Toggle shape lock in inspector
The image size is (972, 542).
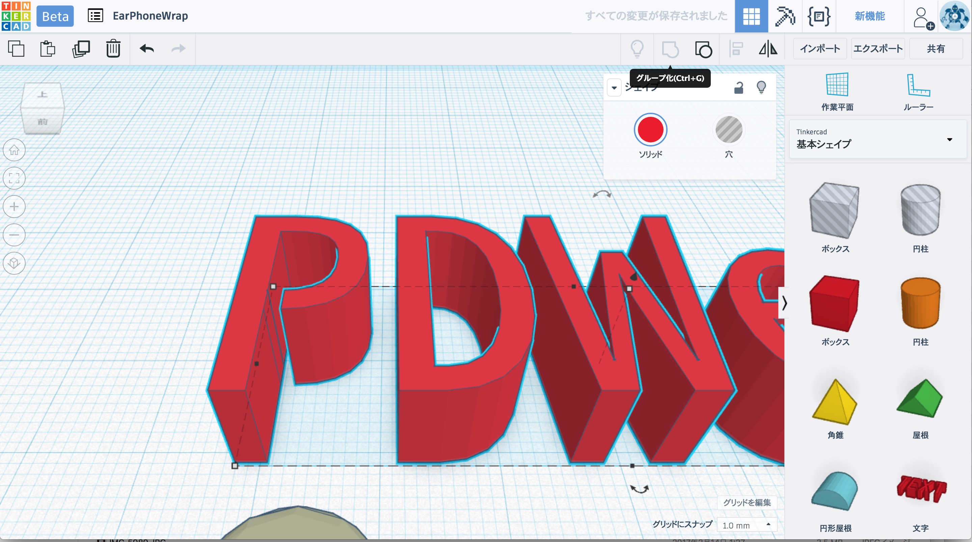(x=738, y=87)
